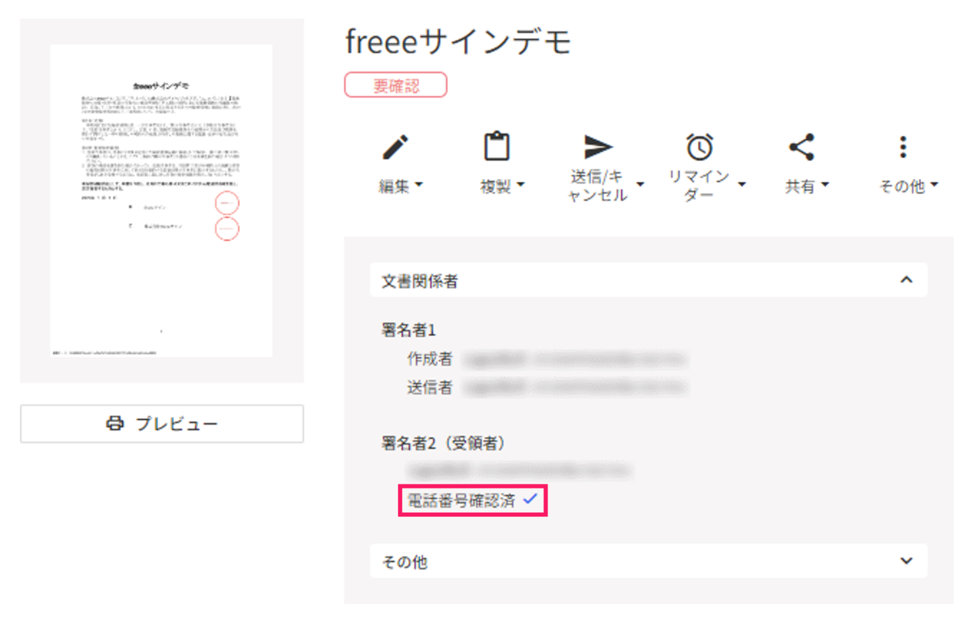Click the share network icon
Screen dimensions: 978x621
[801, 147]
